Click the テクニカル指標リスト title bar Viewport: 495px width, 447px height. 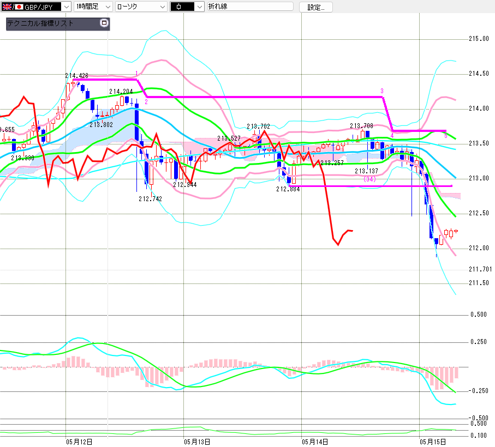click(x=58, y=23)
